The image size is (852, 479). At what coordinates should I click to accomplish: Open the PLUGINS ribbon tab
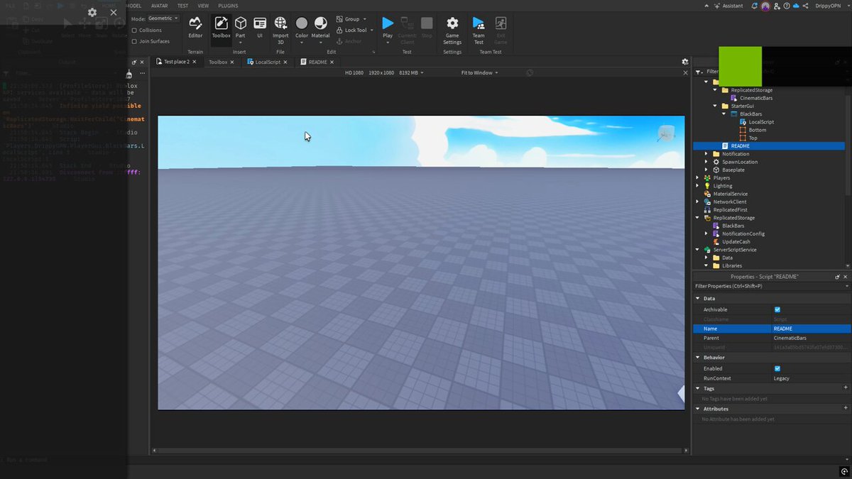(228, 6)
